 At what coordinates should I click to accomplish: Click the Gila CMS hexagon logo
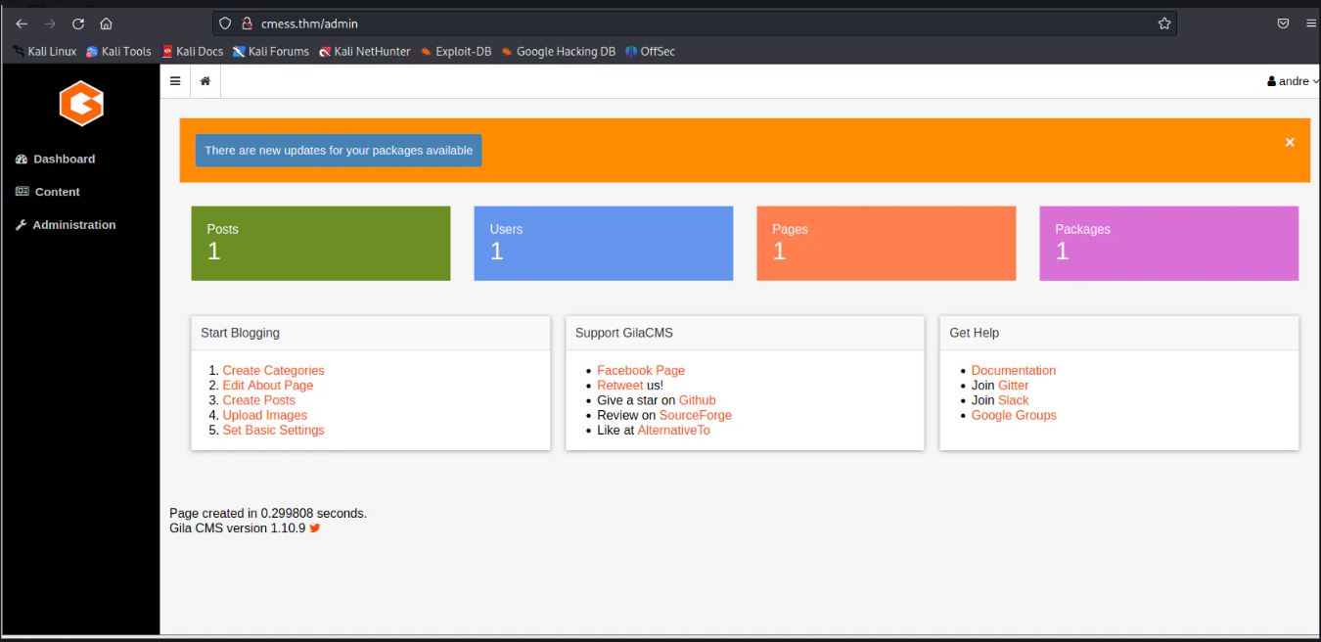80,103
